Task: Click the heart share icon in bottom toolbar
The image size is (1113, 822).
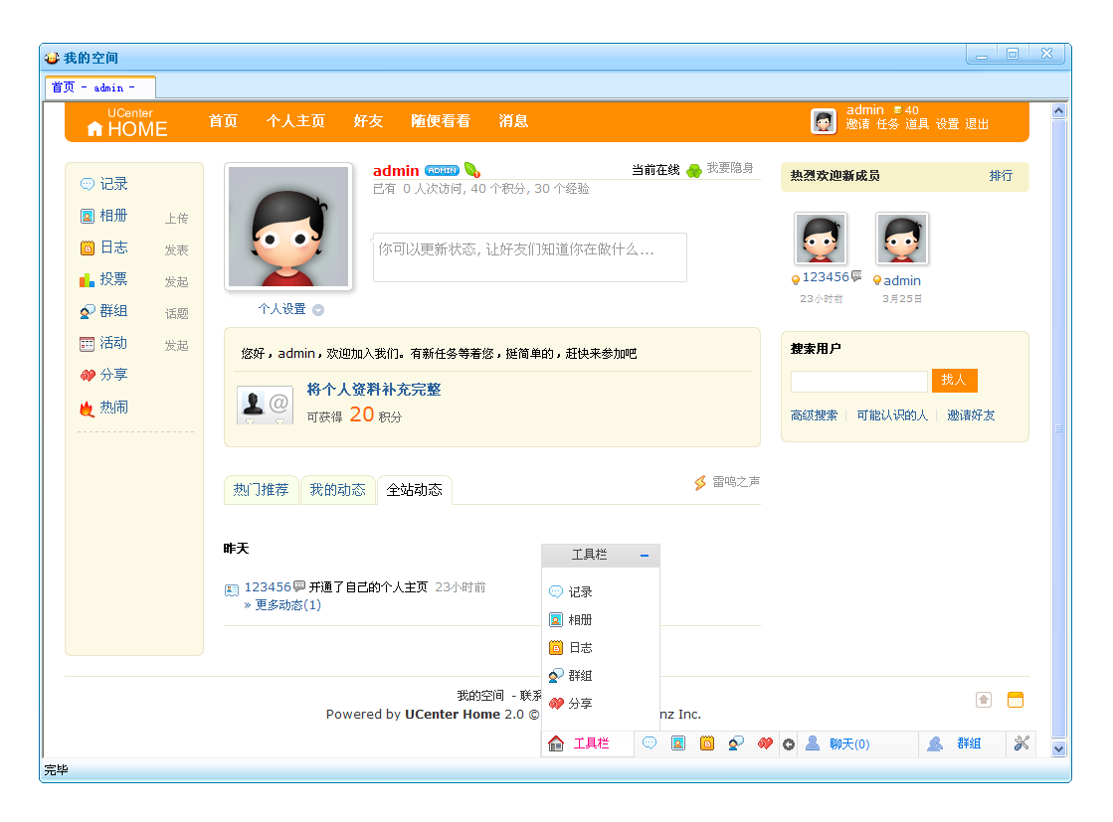Action: click(765, 743)
